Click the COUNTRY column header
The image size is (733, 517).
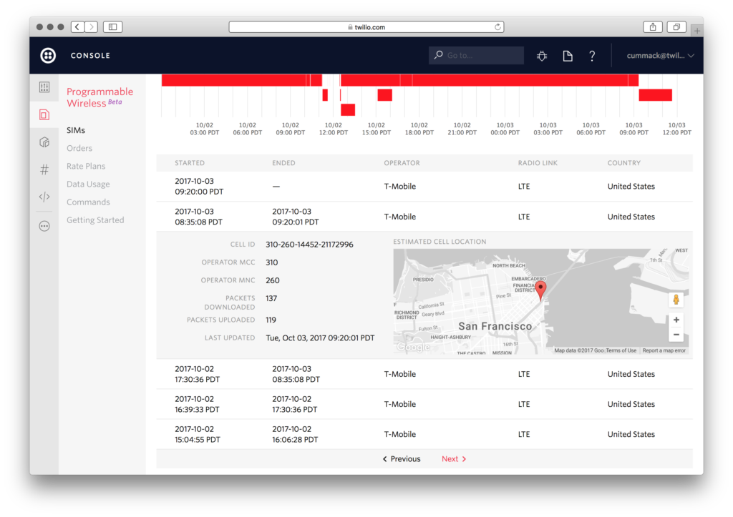(624, 163)
